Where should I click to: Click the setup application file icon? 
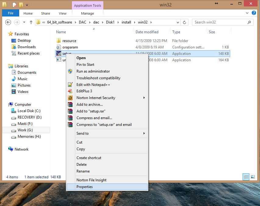pos(59,53)
